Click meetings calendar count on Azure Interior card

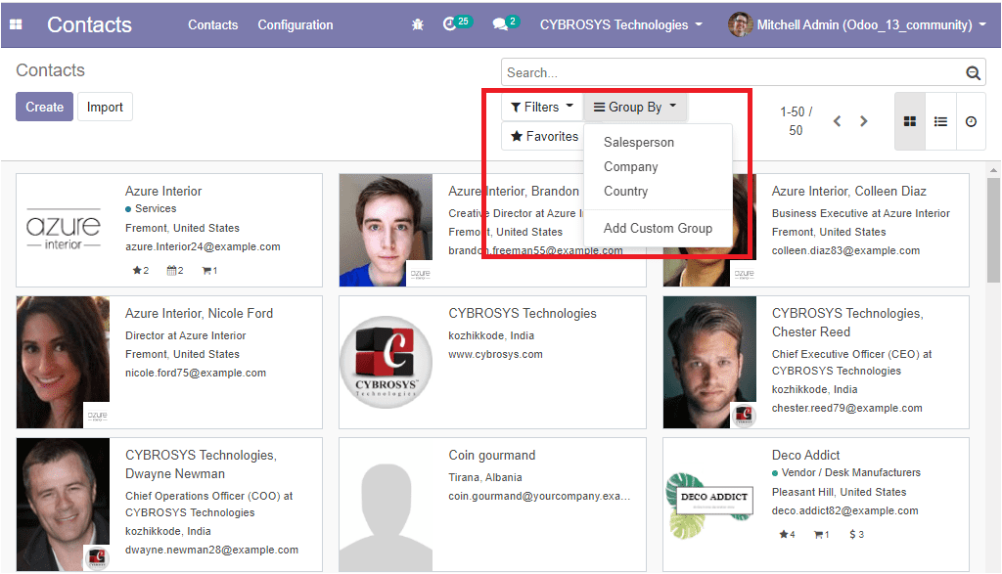click(175, 271)
